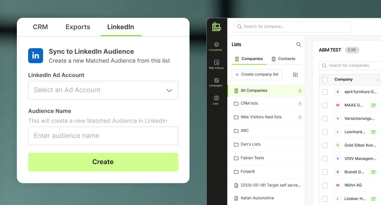The width and height of the screenshot is (381, 205).
Task: Check the Versicherungs... row
Action: (x=325, y=119)
